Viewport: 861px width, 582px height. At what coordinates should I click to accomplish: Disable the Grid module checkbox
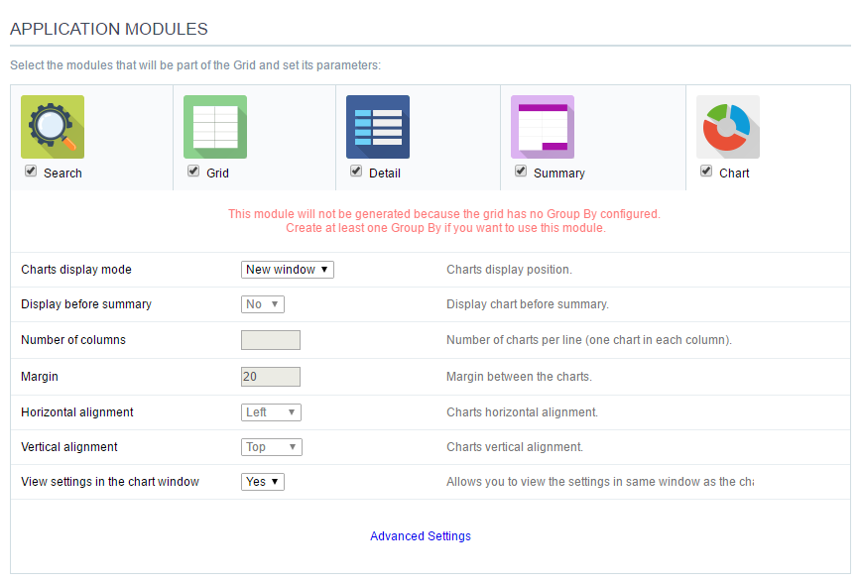pyautogui.click(x=192, y=171)
